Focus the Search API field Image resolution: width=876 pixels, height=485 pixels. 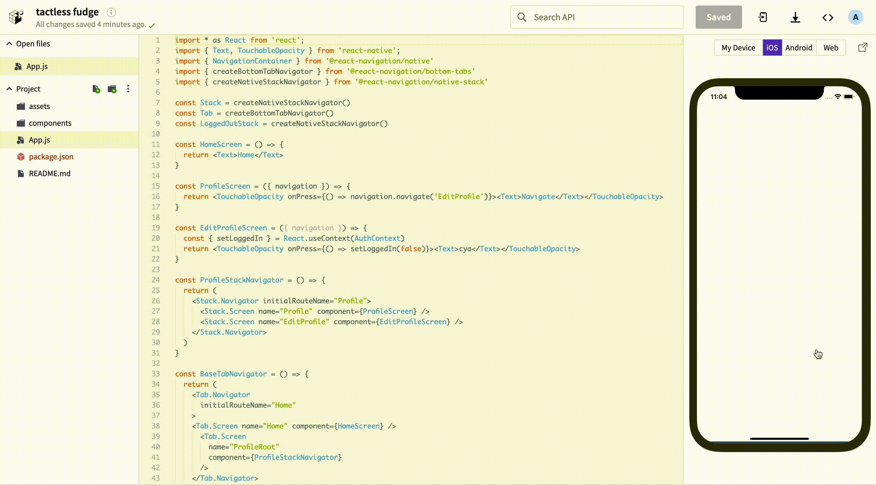[x=597, y=17]
